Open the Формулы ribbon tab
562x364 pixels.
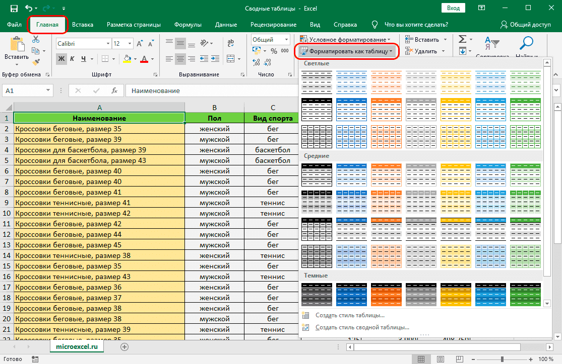[188, 25]
